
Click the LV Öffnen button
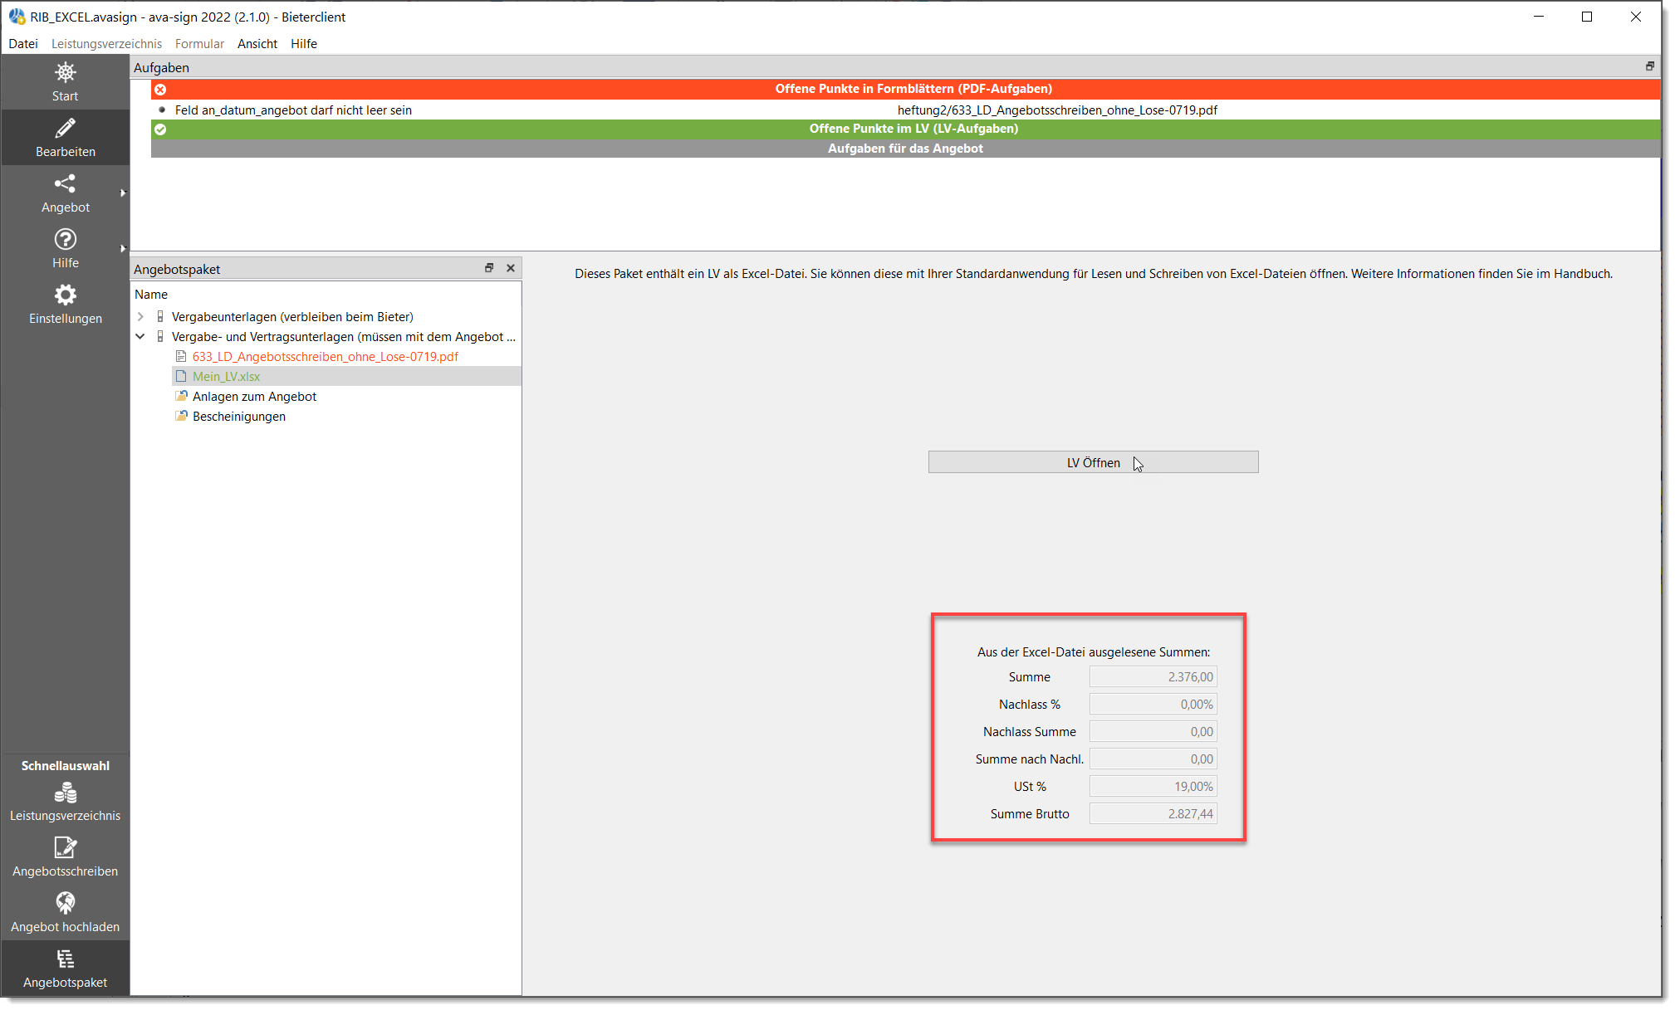1093,462
